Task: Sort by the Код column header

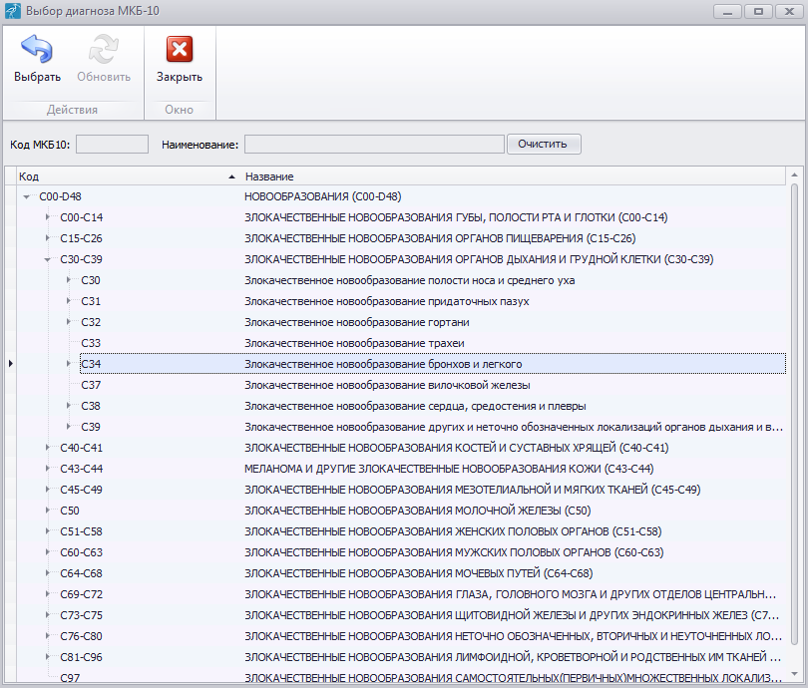Action: 120,175
